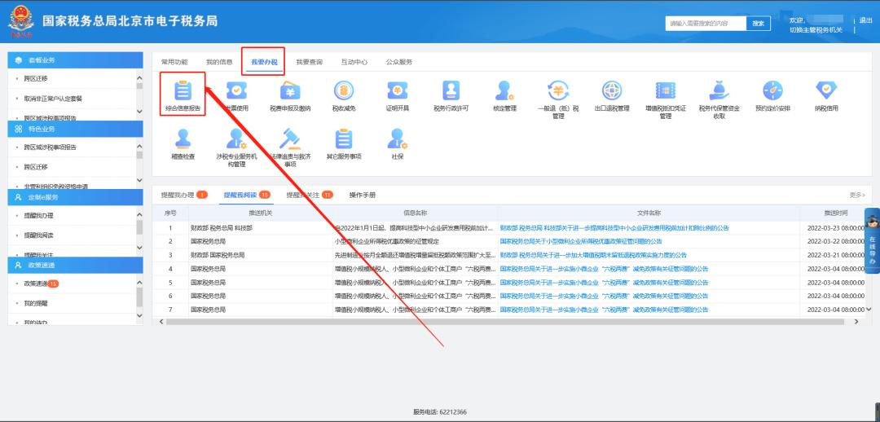Switch to the 我要查询 tab
Image resolution: width=880 pixels, height=422 pixels.
[x=308, y=61]
